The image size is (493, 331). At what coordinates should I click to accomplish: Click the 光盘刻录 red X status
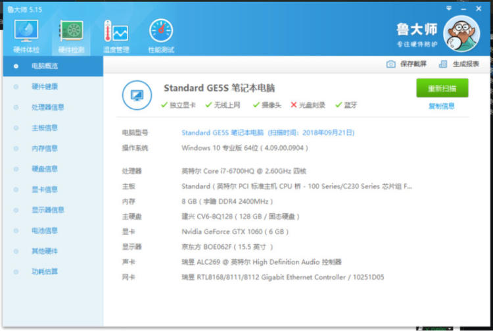pyautogui.click(x=308, y=105)
